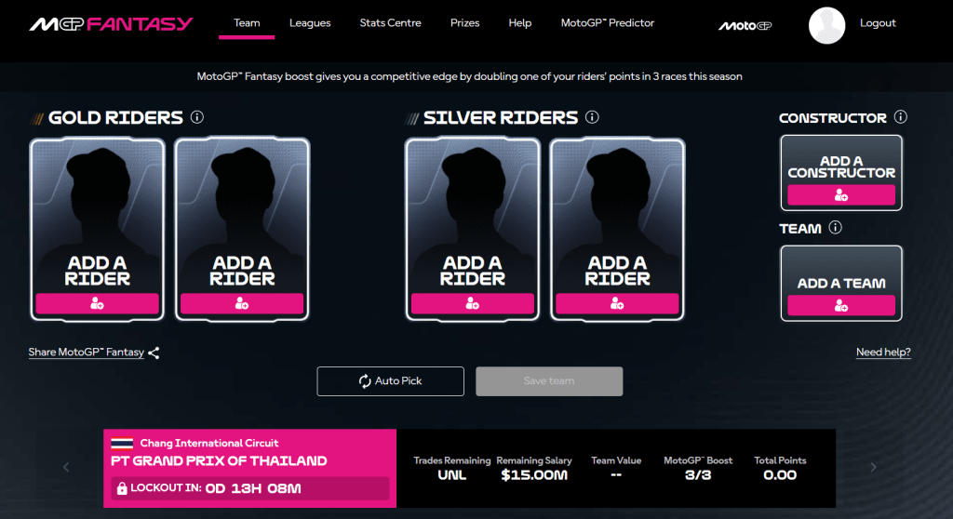Open the user profile avatar
This screenshot has width=953, height=519.
826,25
